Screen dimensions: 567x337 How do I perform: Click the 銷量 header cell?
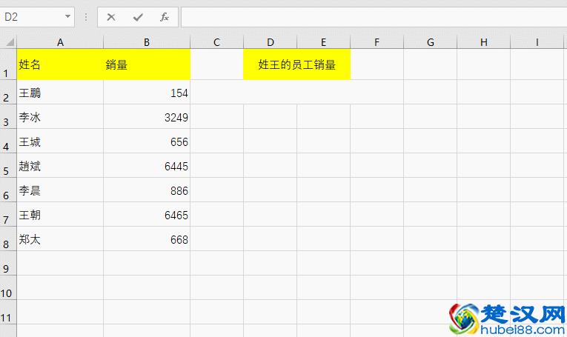[x=147, y=64]
